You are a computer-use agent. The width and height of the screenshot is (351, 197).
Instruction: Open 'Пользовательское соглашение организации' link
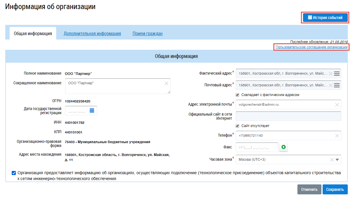311,47
